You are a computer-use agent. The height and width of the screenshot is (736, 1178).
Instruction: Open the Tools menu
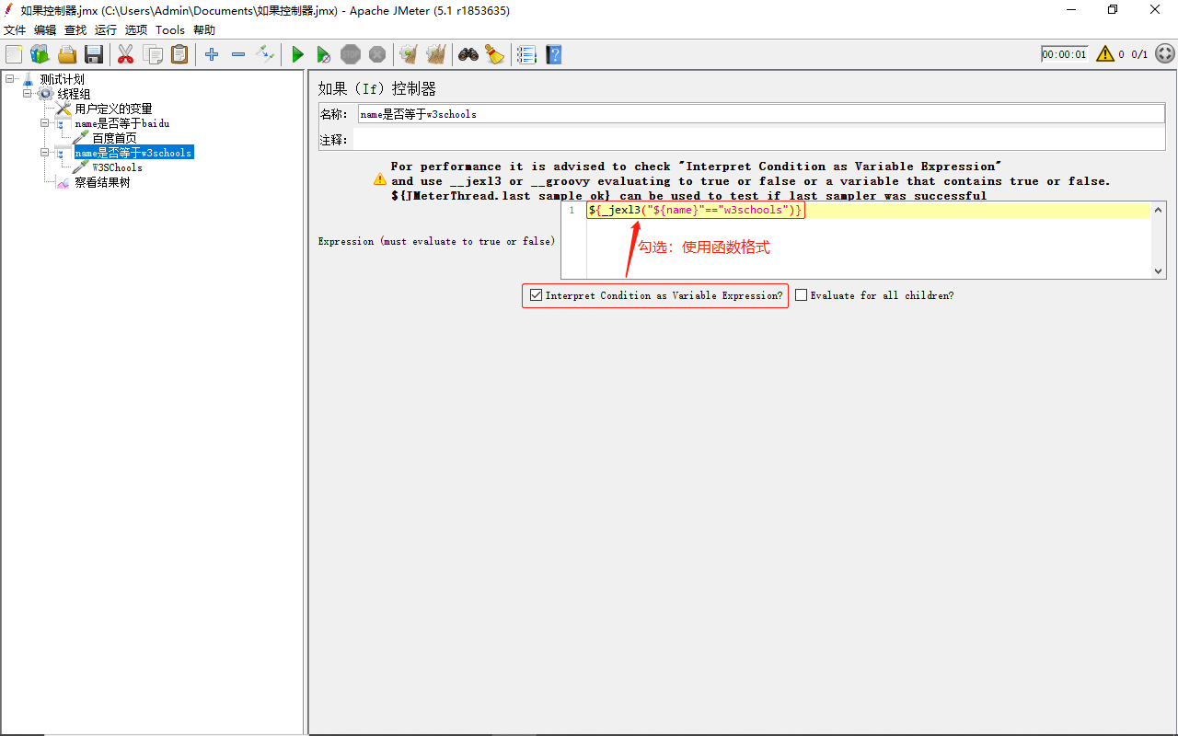[x=170, y=30]
